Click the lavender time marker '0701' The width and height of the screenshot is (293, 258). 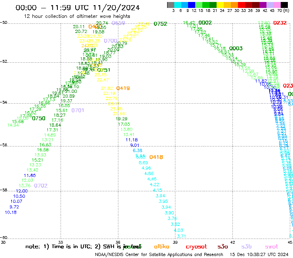[x=78, y=110]
